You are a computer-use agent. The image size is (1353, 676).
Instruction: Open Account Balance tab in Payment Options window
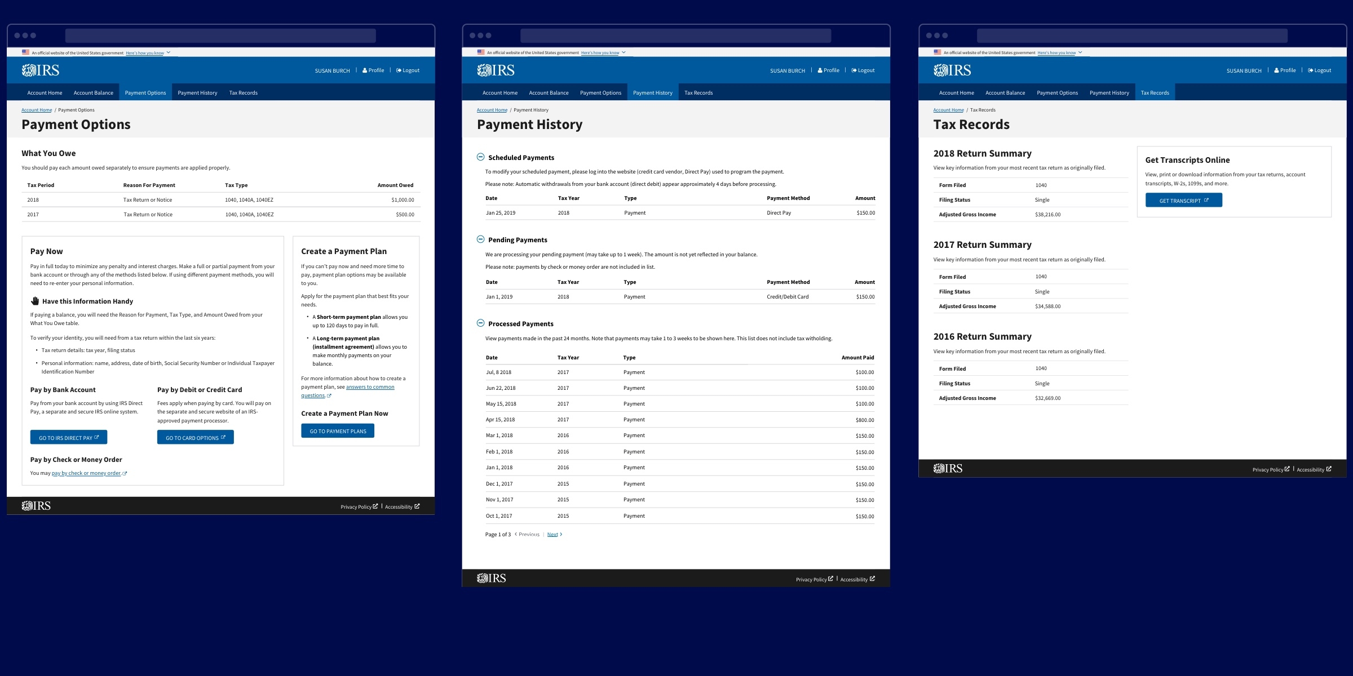94,93
